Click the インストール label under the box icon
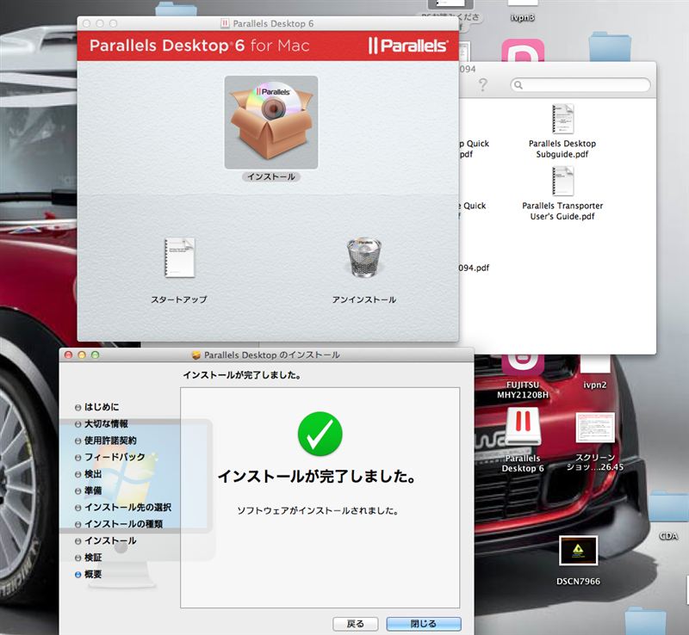 [x=271, y=176]
